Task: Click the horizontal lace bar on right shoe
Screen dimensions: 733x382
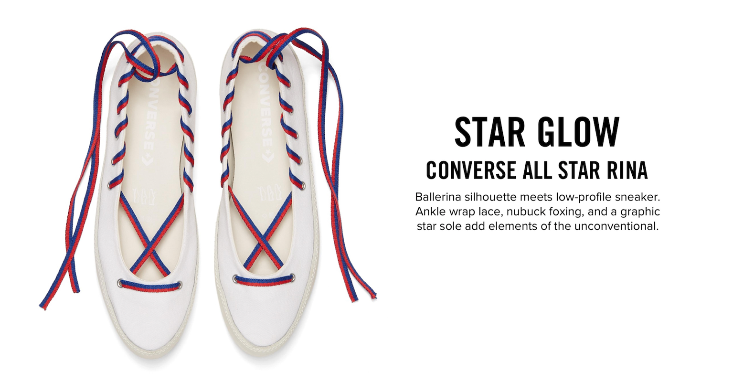Action: (x=263, y=280)
